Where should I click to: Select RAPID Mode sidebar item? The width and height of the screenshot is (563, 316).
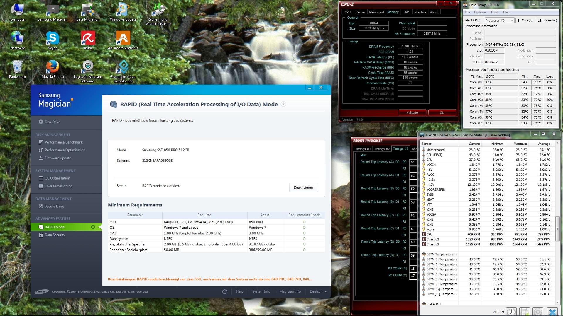[x=66, y=227]
